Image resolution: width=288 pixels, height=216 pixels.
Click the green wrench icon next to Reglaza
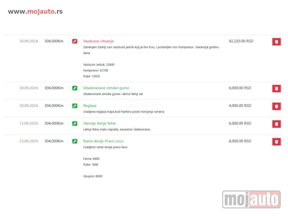75,106
